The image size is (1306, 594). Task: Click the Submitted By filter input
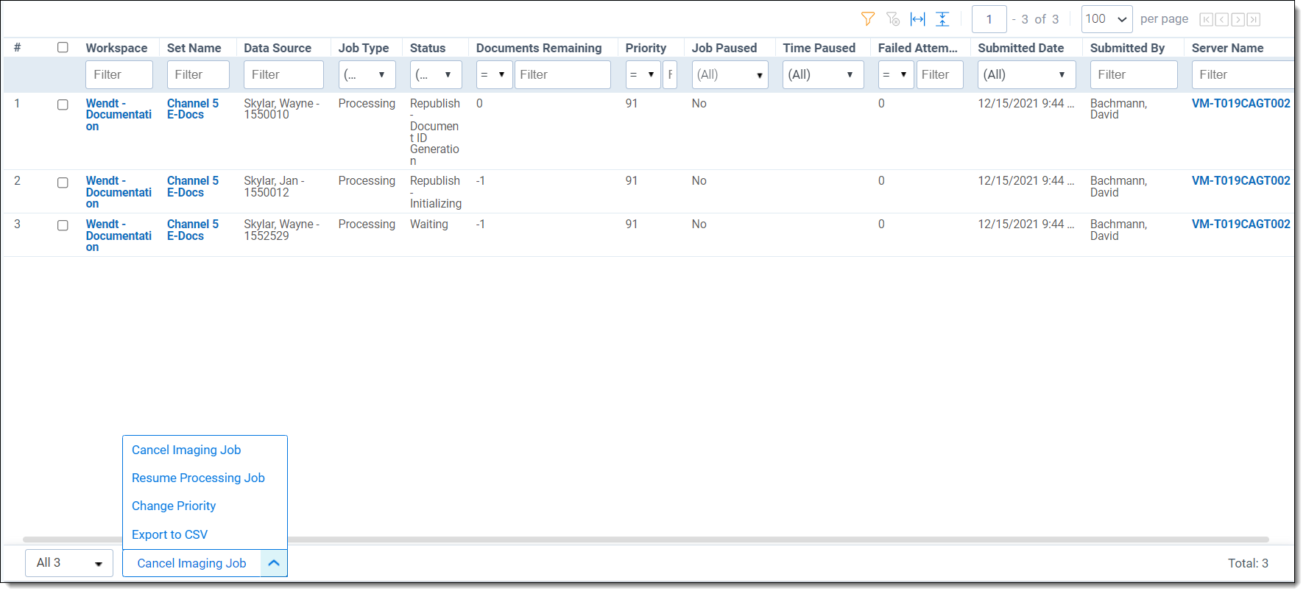click(1134, 74)
